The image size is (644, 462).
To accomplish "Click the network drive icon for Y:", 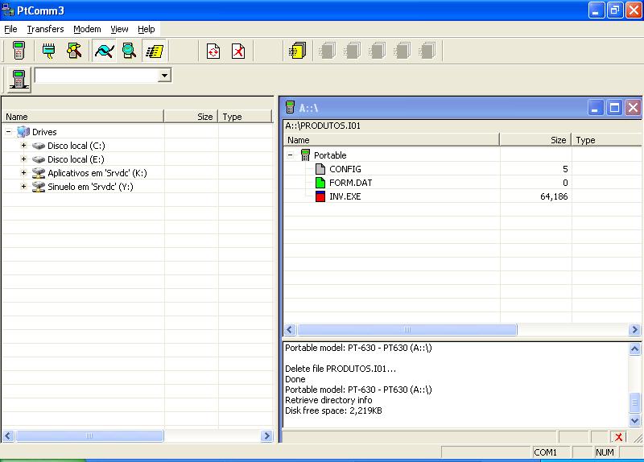I will point(39,187).
